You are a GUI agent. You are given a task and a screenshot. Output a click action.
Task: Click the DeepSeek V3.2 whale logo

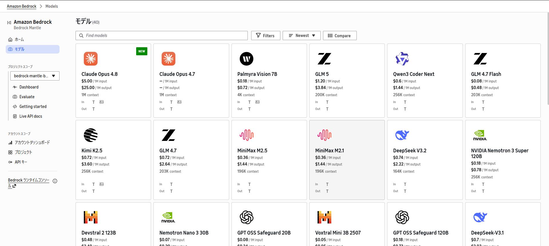click(402, 135)
